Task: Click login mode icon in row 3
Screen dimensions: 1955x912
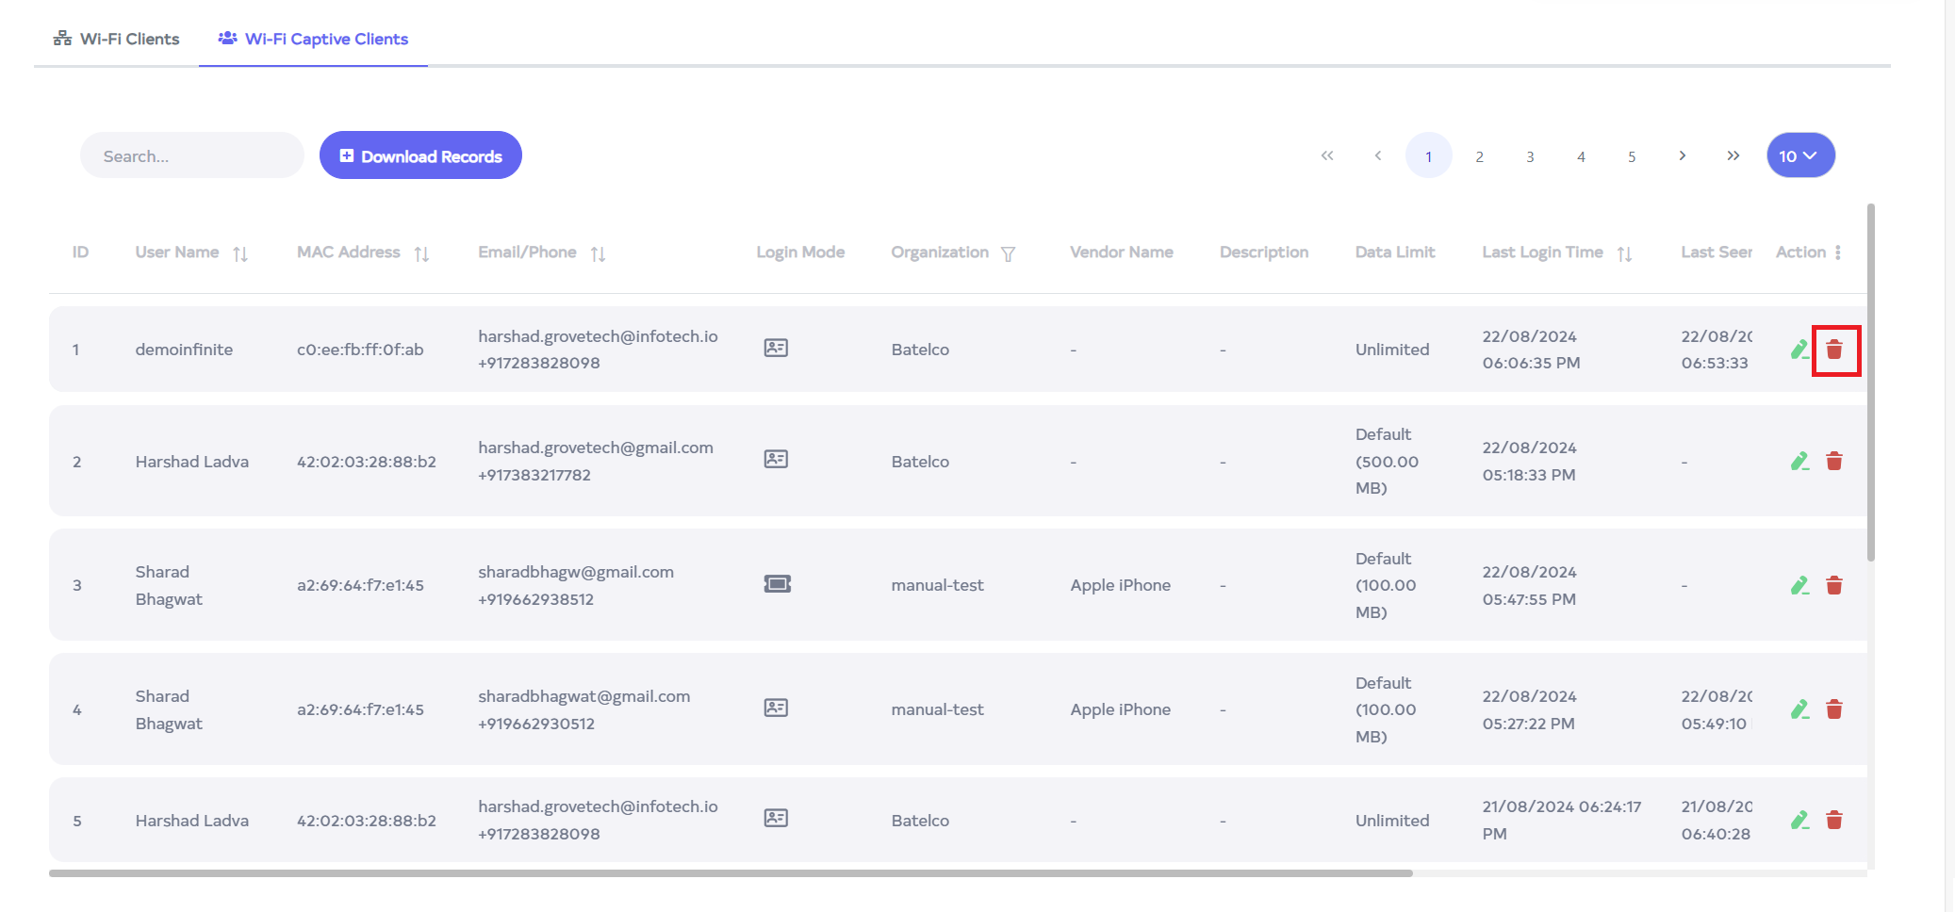Action: pyautogui.click(x=777, y=585)
